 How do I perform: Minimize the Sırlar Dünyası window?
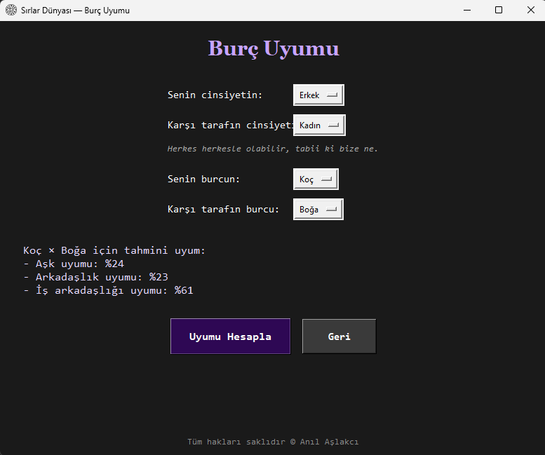coord(467,10)
